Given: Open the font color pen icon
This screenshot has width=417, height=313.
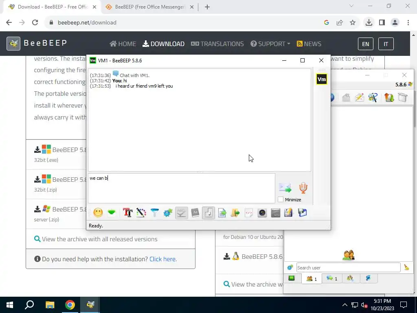Looking at the screenshot, I should coord(141,213).
